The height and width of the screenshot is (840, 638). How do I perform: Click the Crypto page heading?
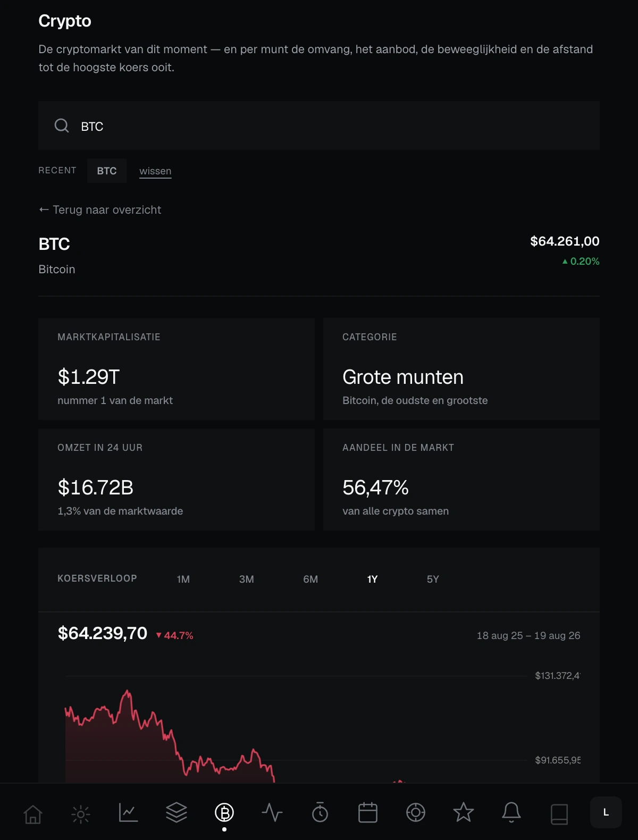[65, 21]
